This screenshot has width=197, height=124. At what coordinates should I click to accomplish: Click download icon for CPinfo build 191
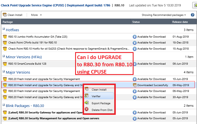135,43
